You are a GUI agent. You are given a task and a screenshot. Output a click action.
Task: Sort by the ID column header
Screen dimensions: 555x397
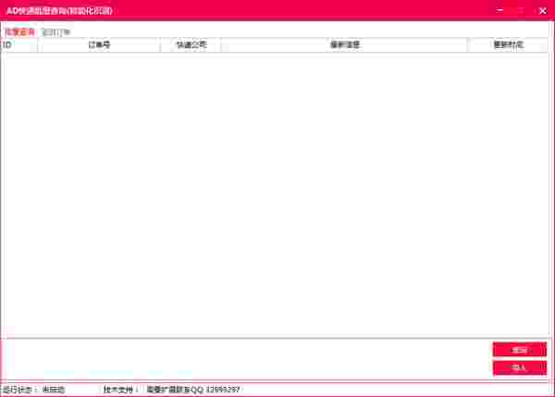click(x=19, y=45)
